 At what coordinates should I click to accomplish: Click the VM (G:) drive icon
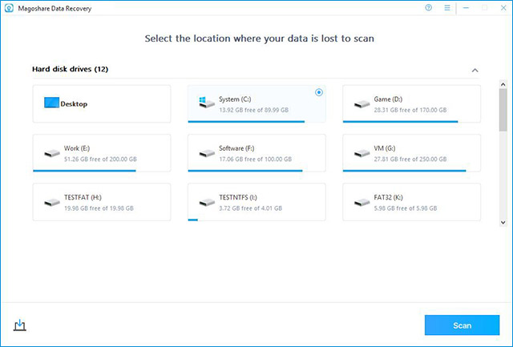click(x=362, y=153)
